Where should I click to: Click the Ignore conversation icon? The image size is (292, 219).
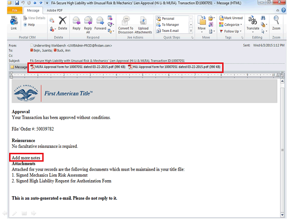pos(52,20)
